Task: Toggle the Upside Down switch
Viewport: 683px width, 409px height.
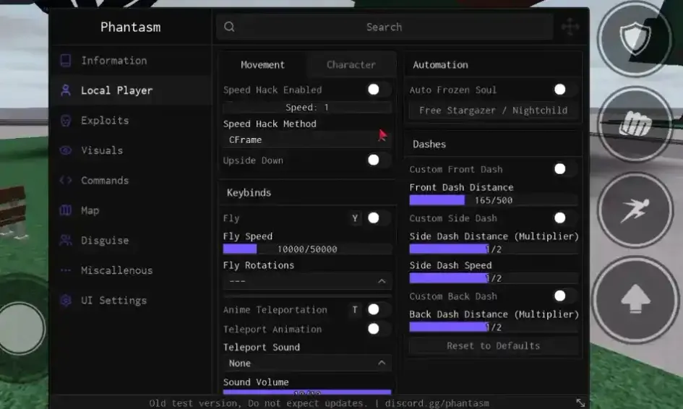Action: [377, 160]
